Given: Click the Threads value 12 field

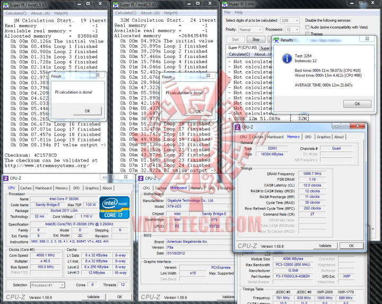Looking at the screenshot, I should click(123, 285).
